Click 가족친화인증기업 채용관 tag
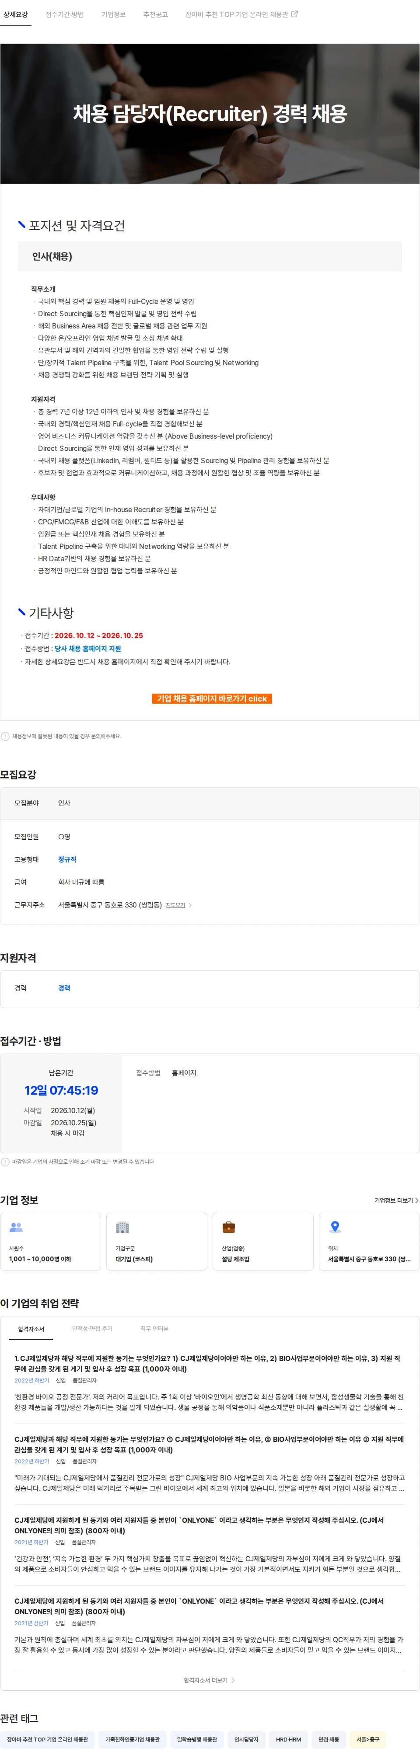Viewport: 420px width, 1752px height. click(x=132, y=1739)
